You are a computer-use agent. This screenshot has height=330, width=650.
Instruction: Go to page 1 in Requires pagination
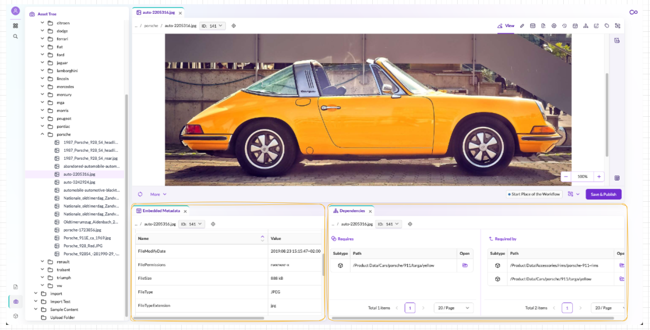[x=410, y=308]
